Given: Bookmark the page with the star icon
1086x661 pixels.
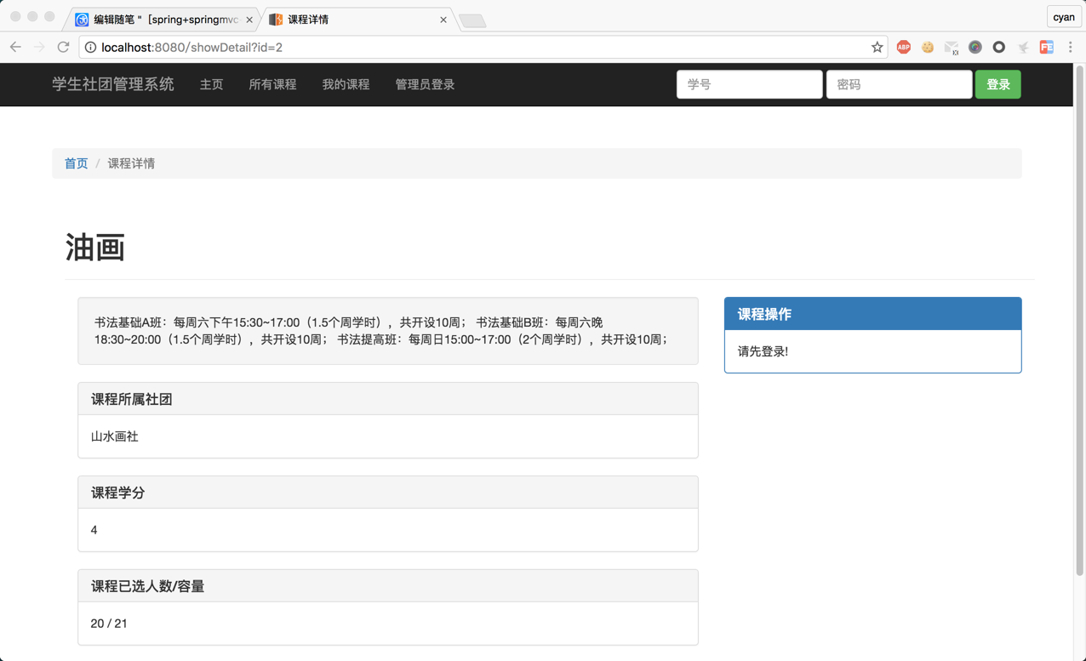Looking at the screenshot, I should 877,47.
